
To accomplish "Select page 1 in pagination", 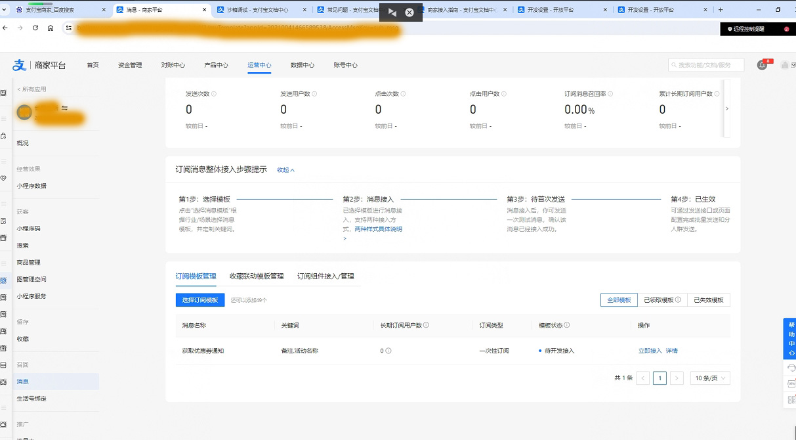I will point(660,378).
